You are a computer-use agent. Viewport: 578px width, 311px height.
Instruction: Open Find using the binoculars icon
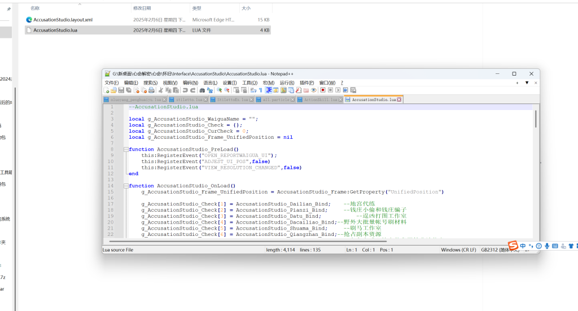[x=202, y=90]
